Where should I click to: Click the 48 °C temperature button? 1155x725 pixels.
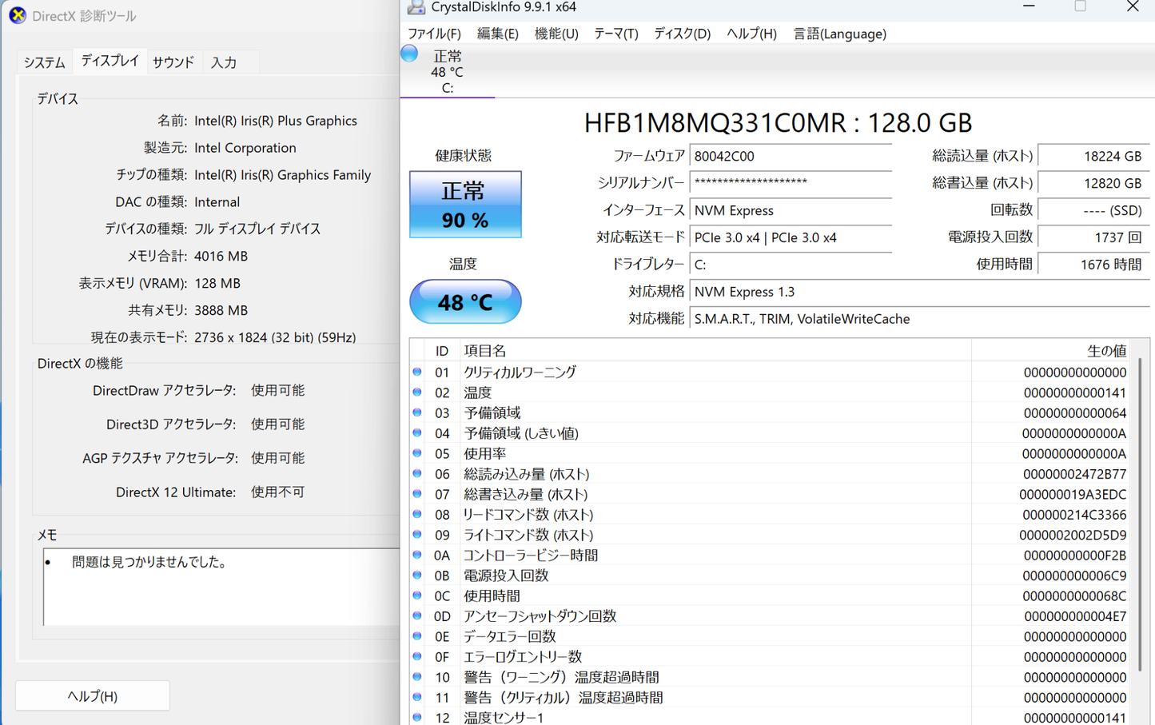(x=465, y=302)
